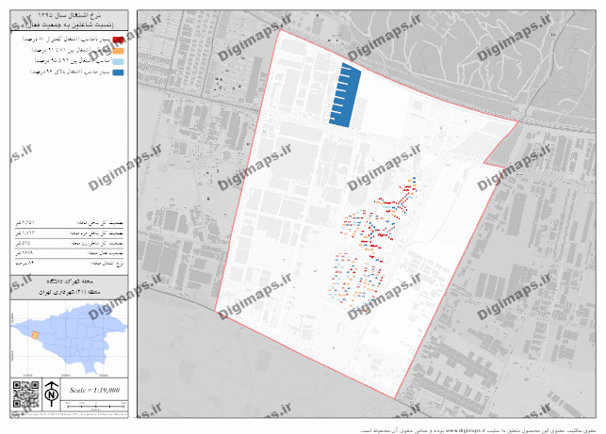Click the legend title header text

click(67, 20)
